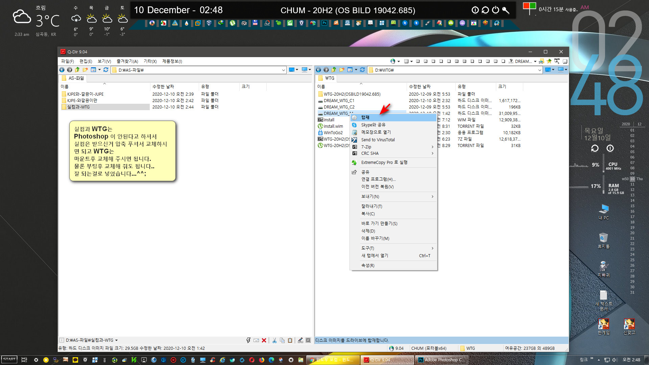Viewport: 649px width, 365px height.
Task: Open the zoom magnifier tool in toolbar
Action: [557, 61]
